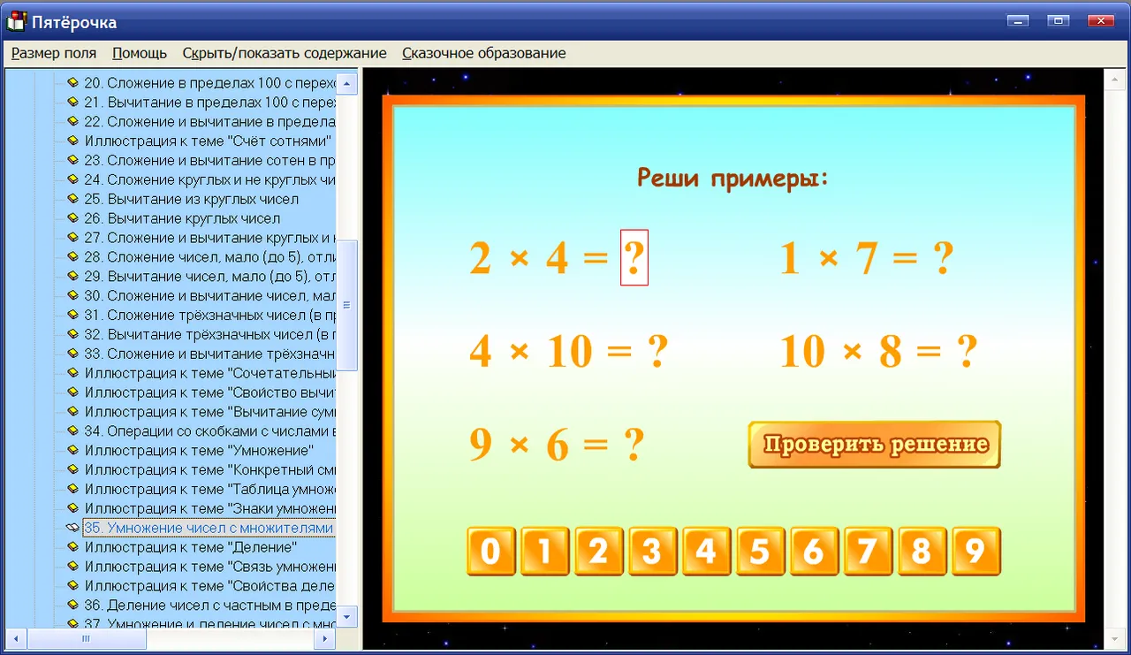This screenshot has height=655, width=1131.
Task: Click the contents scroll up arrow
Action: click(346, 84)
